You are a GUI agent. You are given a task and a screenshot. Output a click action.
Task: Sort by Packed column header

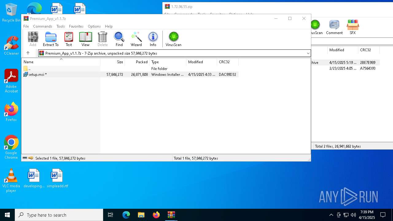(137, 62)
